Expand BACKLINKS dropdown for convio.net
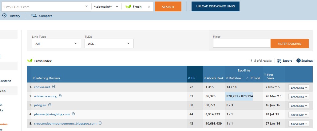317x131 pixels. pos(299,87)
